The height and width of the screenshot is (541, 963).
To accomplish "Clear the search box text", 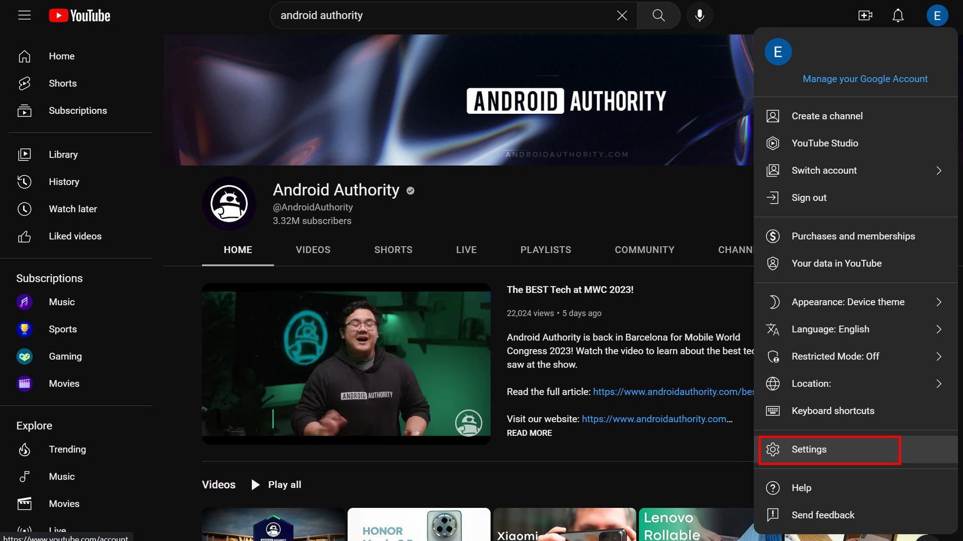I will (x=622, y=16).
